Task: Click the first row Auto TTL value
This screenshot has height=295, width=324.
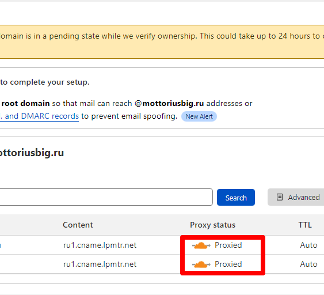Action: pyautogui.click(x=308, y=245)
